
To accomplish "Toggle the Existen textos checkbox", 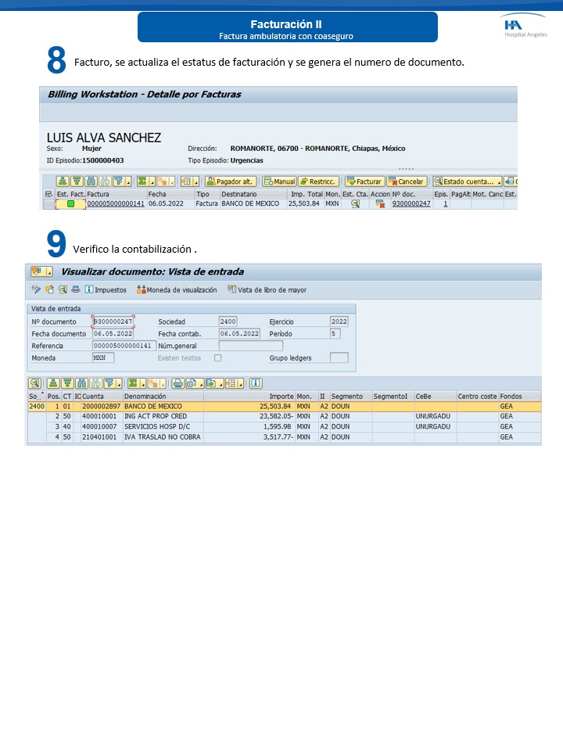I will 218,358.
